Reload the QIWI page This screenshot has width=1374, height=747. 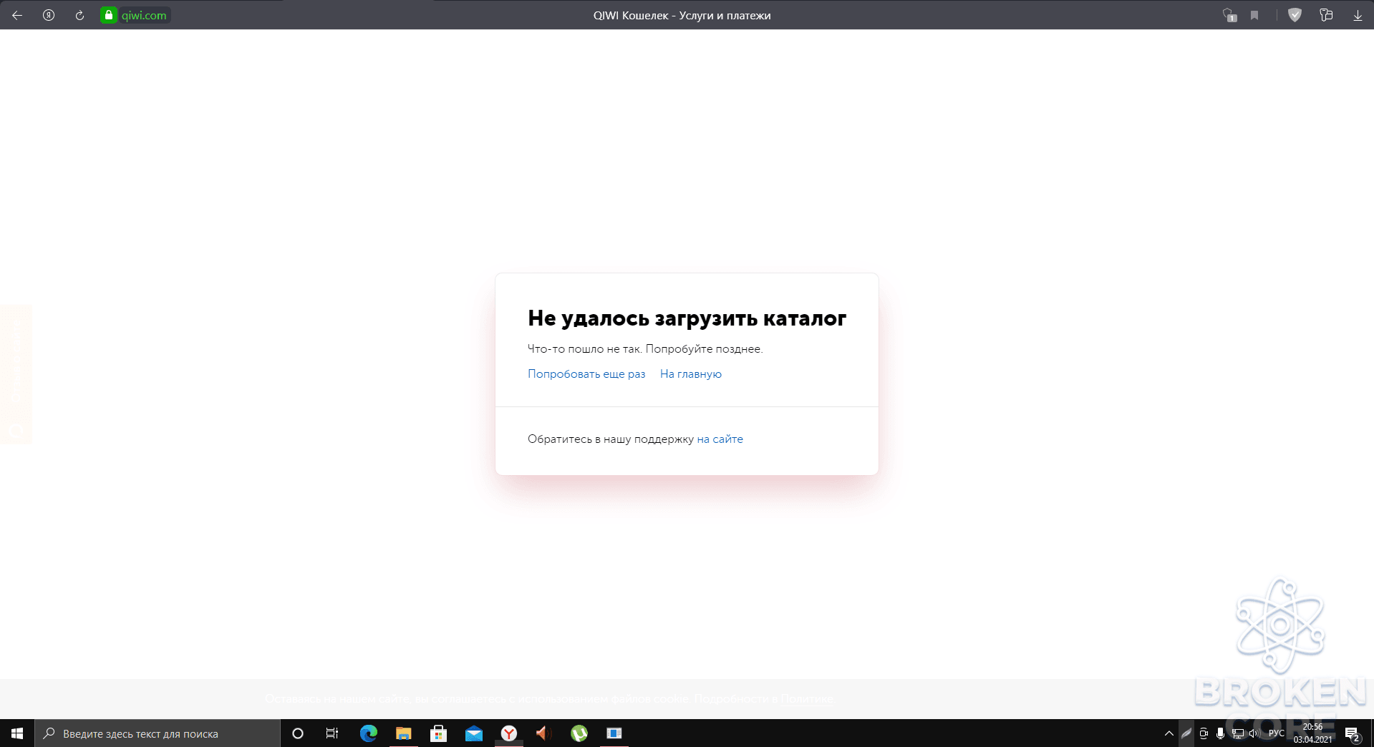click(79, 15)
